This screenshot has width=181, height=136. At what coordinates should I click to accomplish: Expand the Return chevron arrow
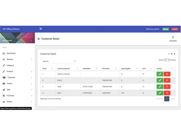[32, 102]
